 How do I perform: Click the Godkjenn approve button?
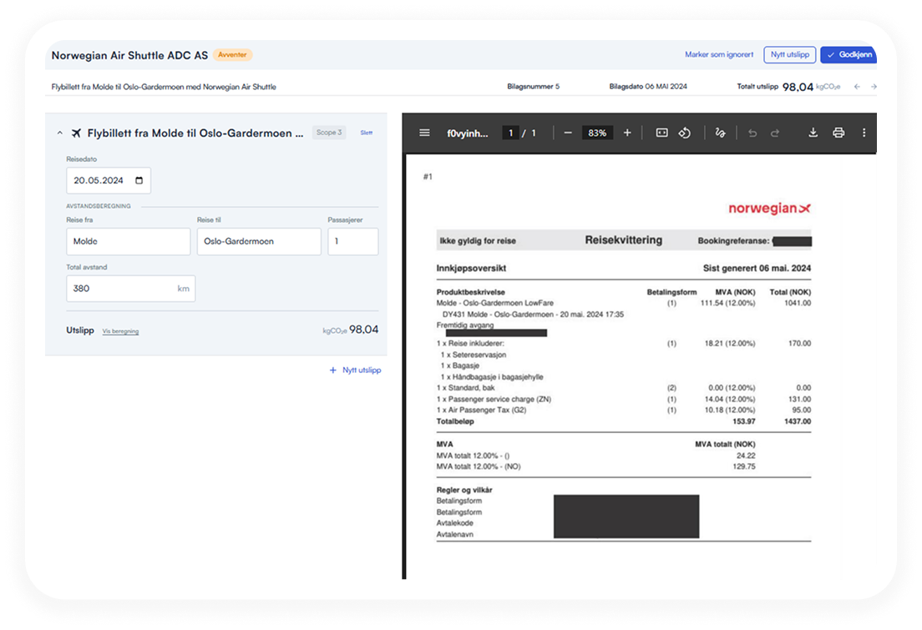pos(849,54)
